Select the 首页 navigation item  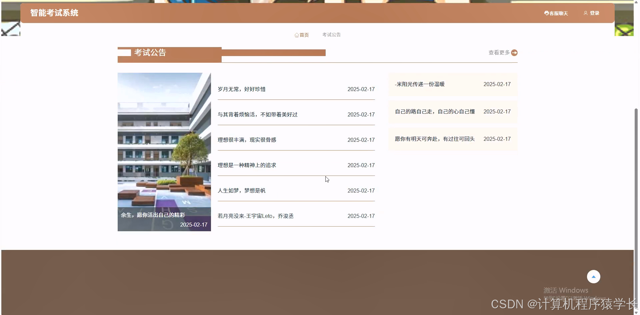[x=304, y=34]
